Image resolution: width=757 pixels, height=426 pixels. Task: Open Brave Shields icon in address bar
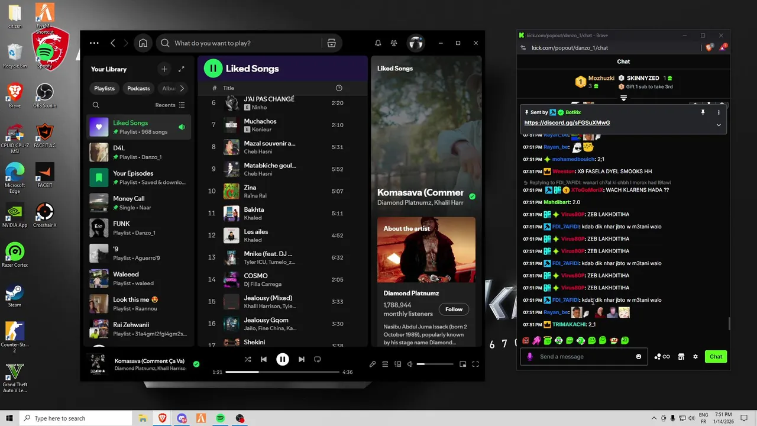709,48
